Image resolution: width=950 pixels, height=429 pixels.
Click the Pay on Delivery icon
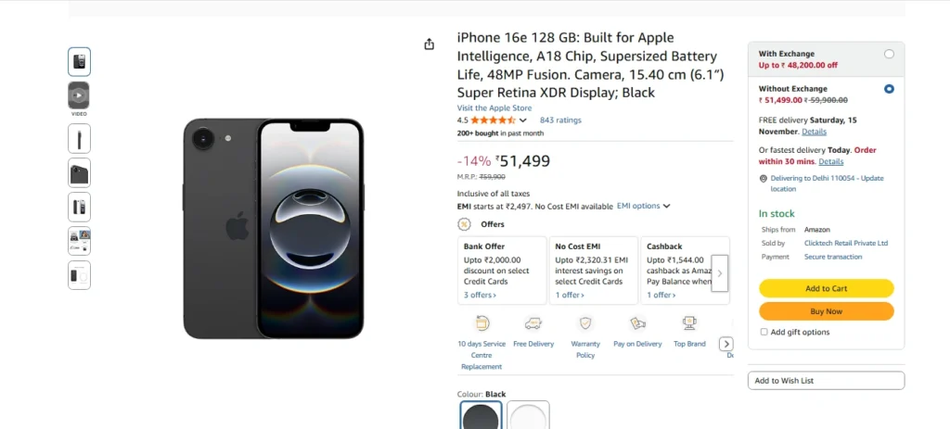pyautogui.click(x=637, y=323)
